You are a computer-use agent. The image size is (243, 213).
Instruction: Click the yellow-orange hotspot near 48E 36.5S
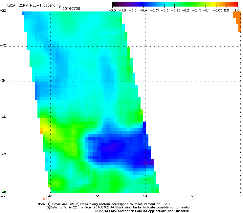click(x=45, y=129)
